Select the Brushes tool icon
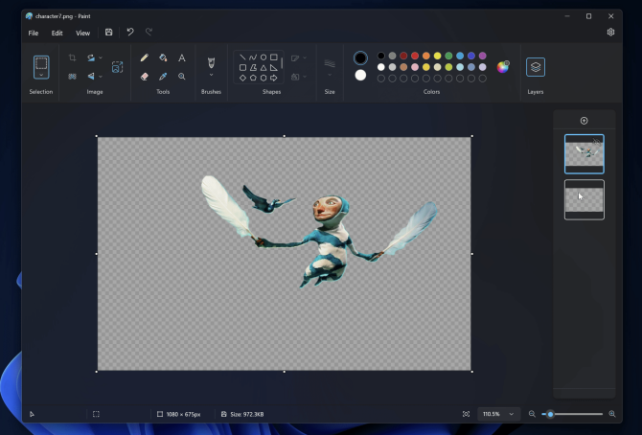 tap(211, 62)
